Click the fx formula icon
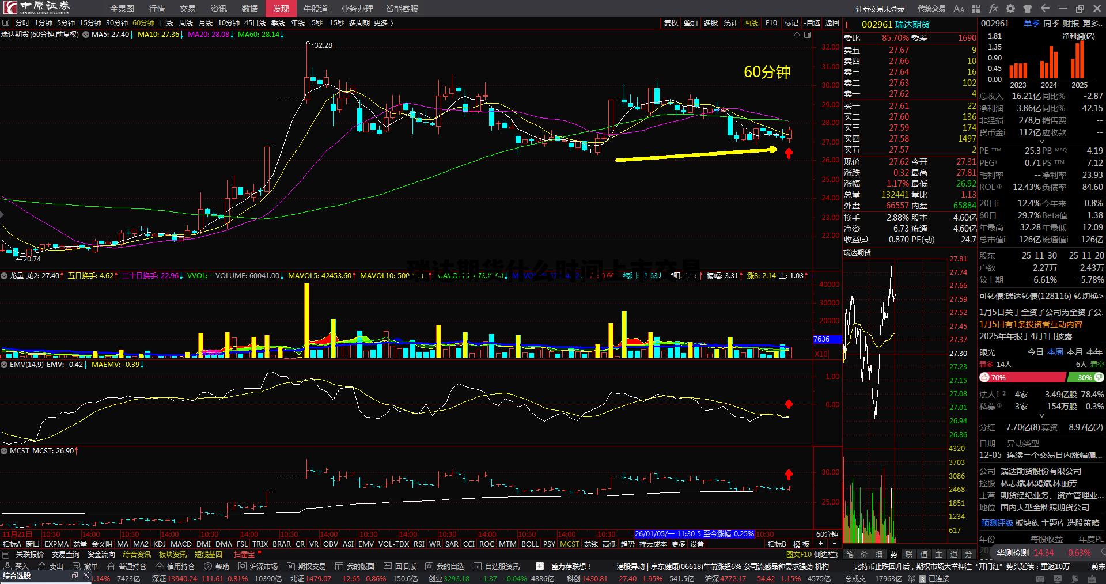Viewport: 1106px width, 584px height. click(993, 9)
